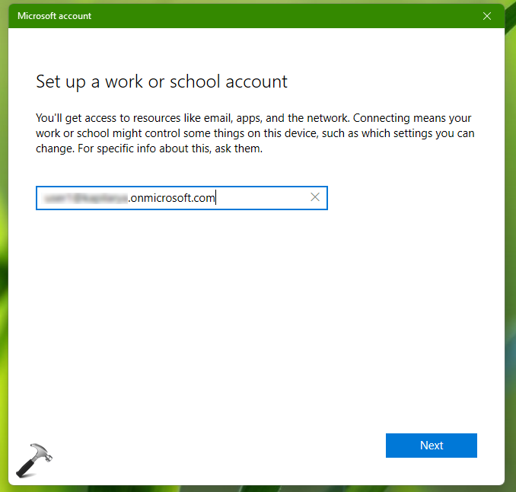
Task: Click empty space left of the Next button
Action: [228, 446]
